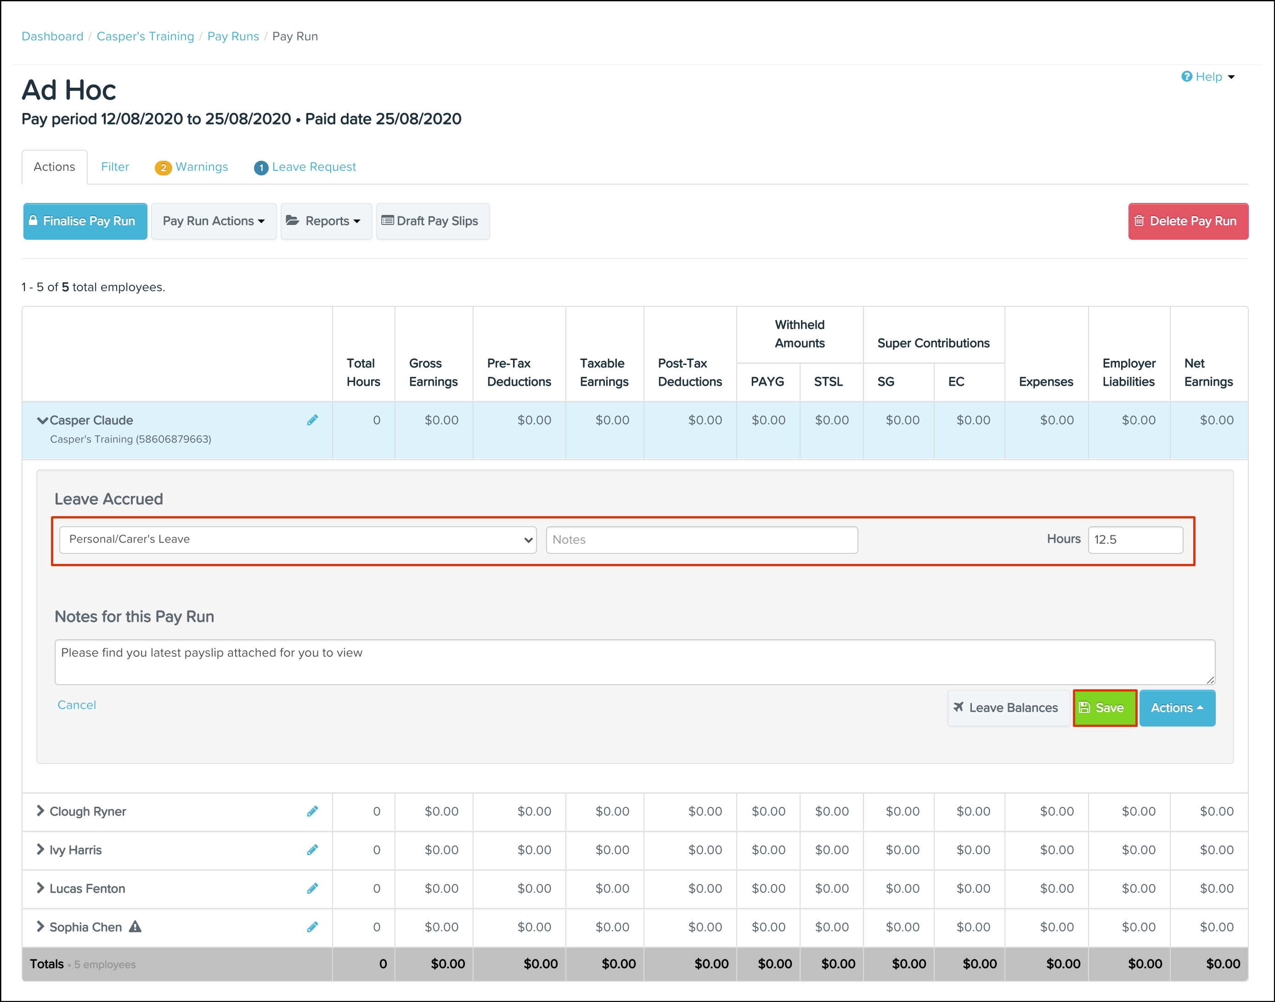Click the Cancel link
Image resolution: width=1275 pixels, height=1002 pixels.
76,705
